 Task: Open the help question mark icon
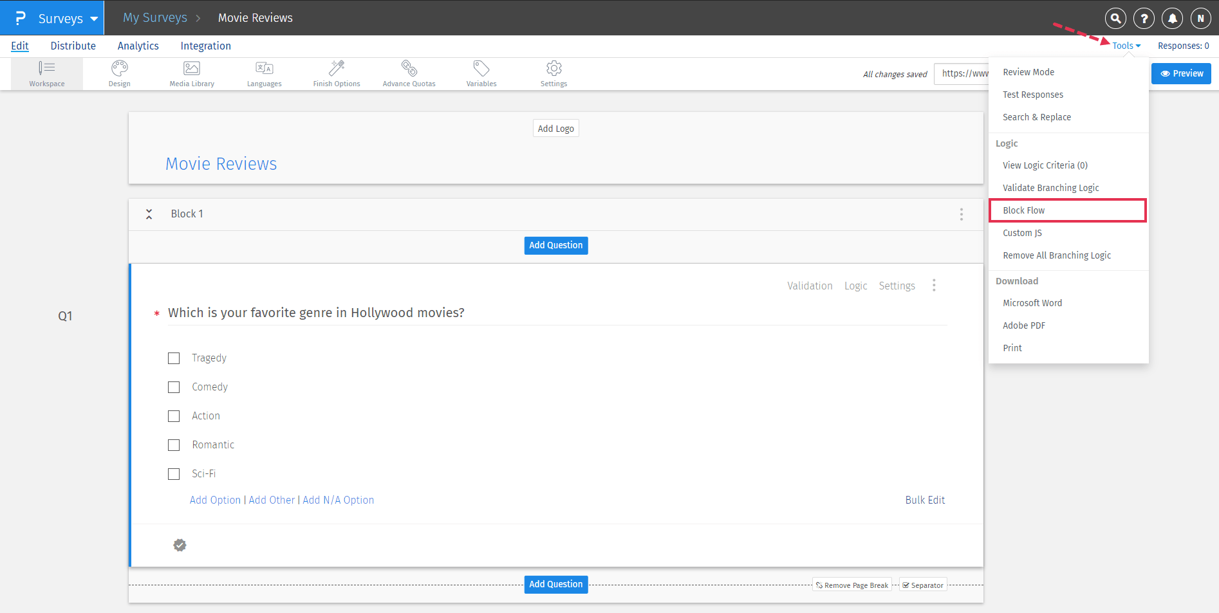click(x=1144, y=19)
